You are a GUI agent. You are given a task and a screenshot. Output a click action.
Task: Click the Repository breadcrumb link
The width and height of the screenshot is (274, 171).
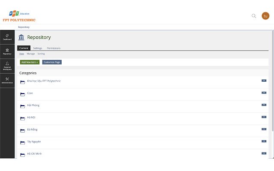coord(24,27)
